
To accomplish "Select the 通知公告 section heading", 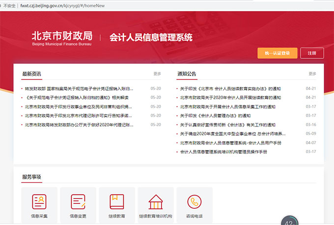I will (x=187, y=74).
